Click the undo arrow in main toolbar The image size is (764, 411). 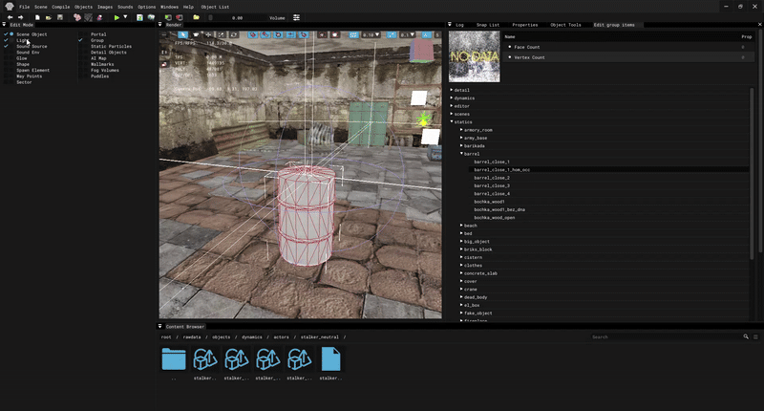pyautogui.click(x=10, y=17)
